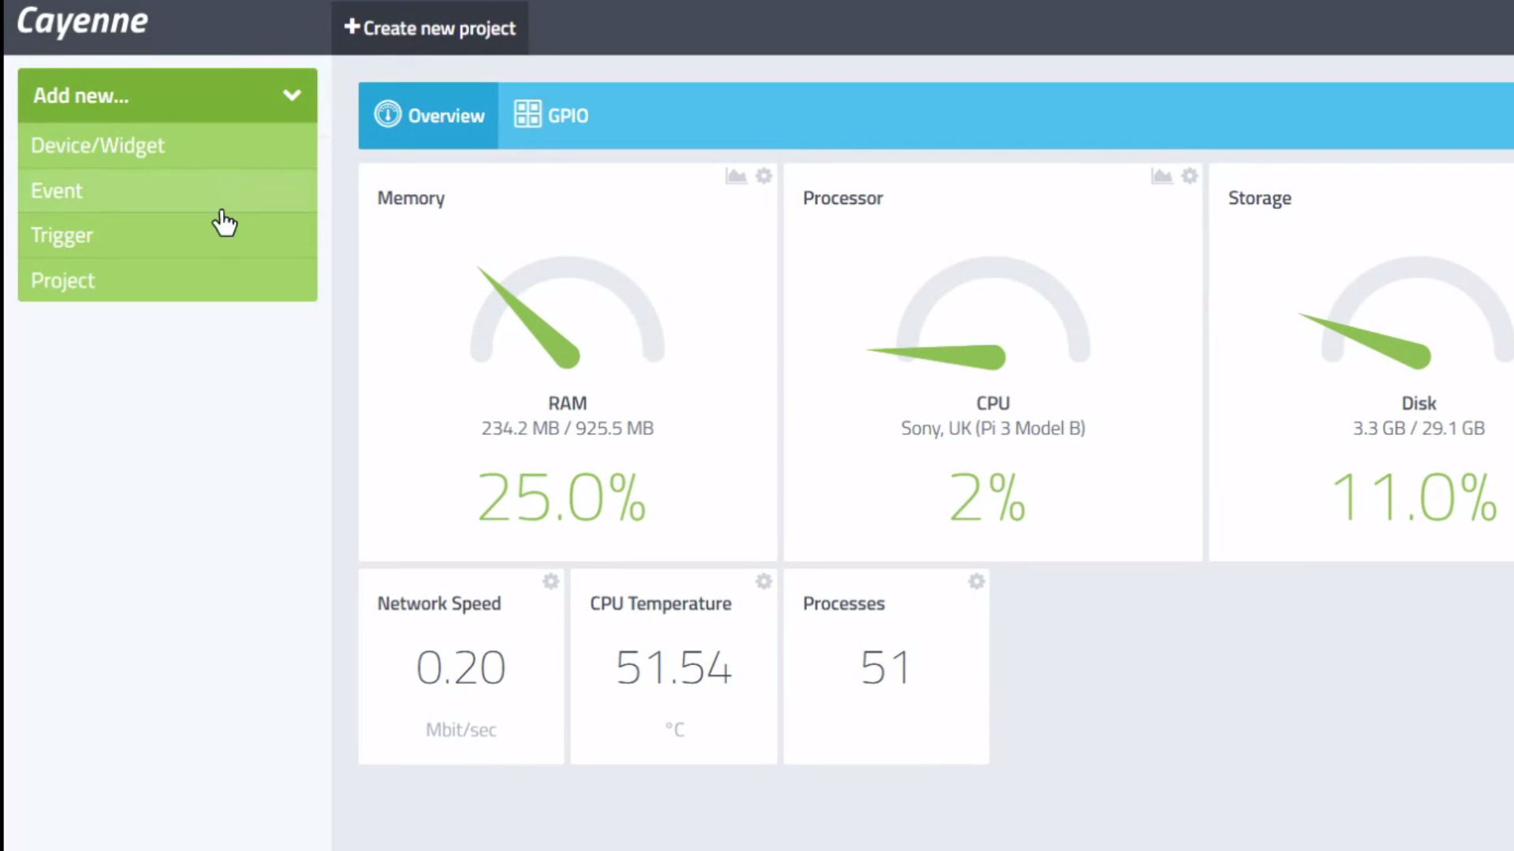This screenshot has width=1514, height=851.
Task: Click the 0.20 network speed value
Action: click(x=461, y=668)
